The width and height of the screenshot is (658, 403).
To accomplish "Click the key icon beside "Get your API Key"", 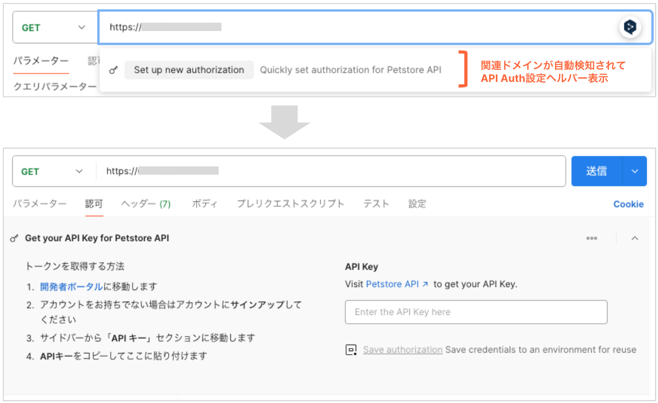I will point(15,238).
